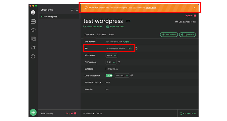Click Trust next to SSL certificate
Screen dimensions: 227x121
click(130, 48)
